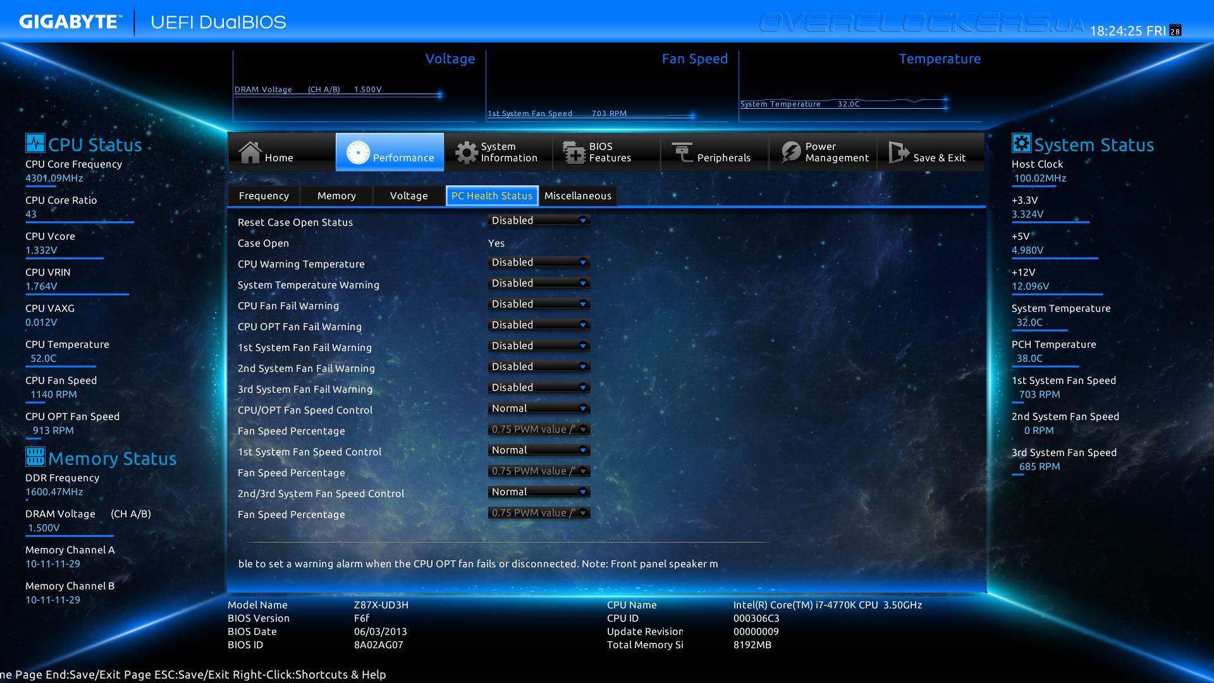The height and width of the screenshot is (683, 1214).
Task: Open the Miscellaneous sub-tab
Action: 578,196
